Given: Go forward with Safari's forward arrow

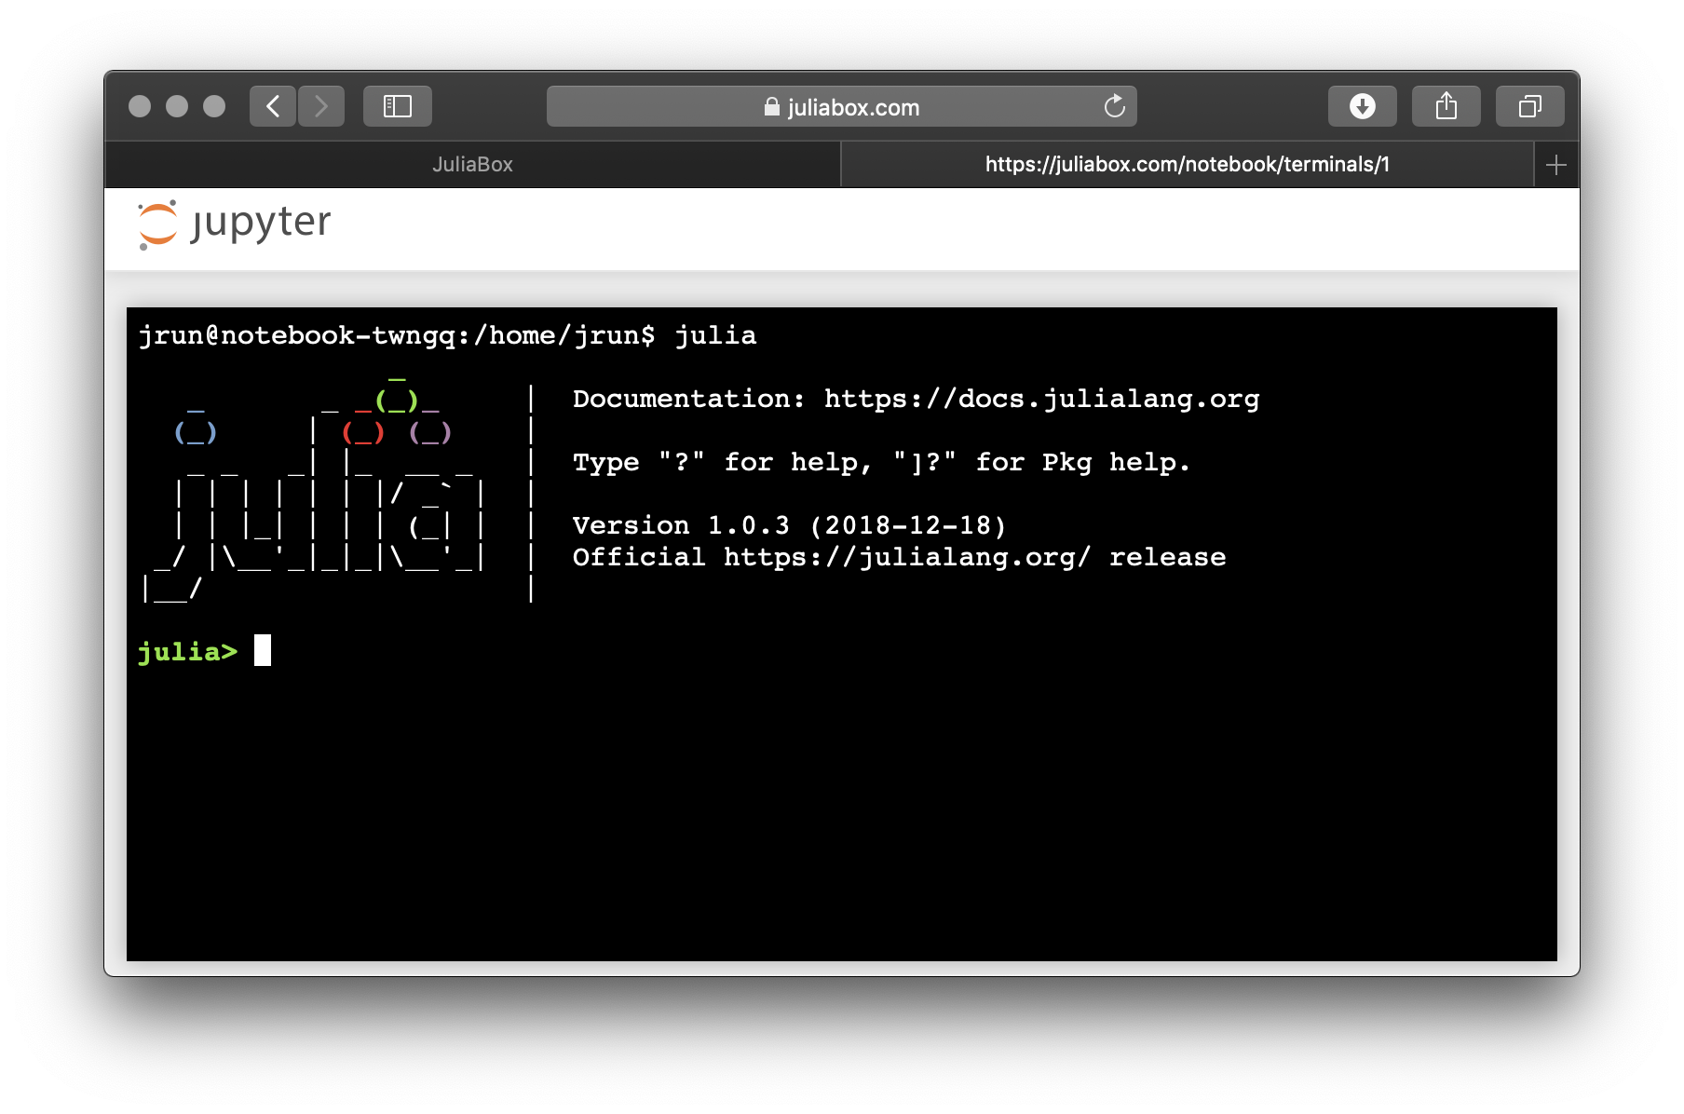Looking at the screenshot, I should tap(321, 106).
